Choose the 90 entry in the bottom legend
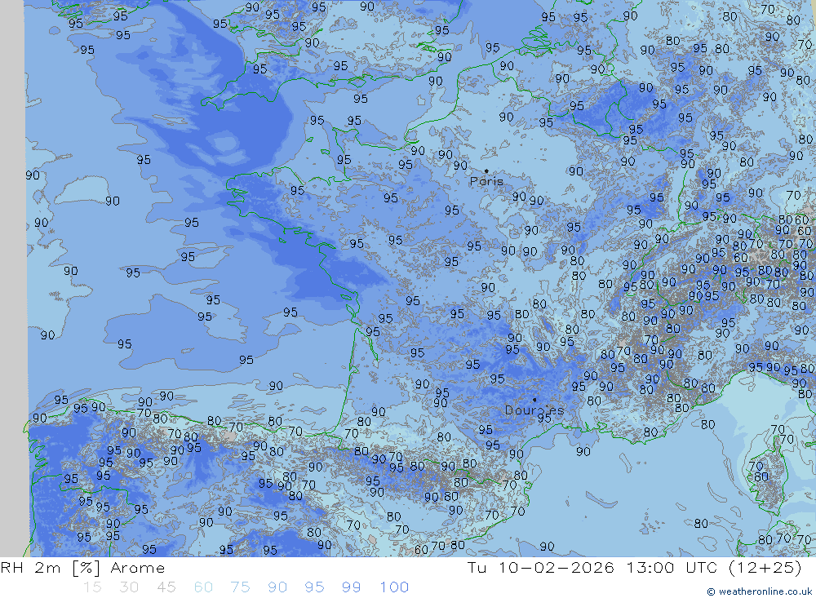Image resolution: width=816 pixels, height=598 pixels. [x=277, y=587]
